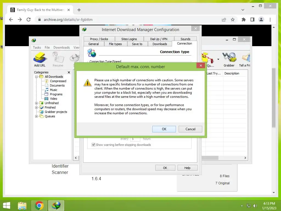Select the Programs category
The height and width of the screenshot is (211, 281).
(56, 94)
